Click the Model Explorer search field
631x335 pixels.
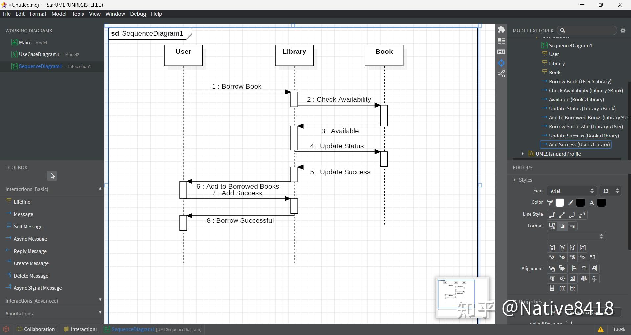pos(587,30)
